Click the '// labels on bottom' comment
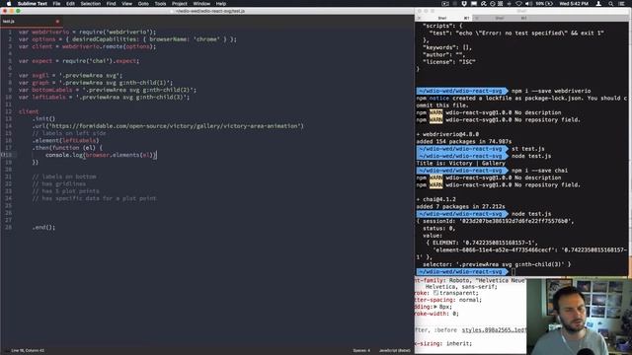The width and height of the screenshot is (632, 355). click(x=64, y=177)
